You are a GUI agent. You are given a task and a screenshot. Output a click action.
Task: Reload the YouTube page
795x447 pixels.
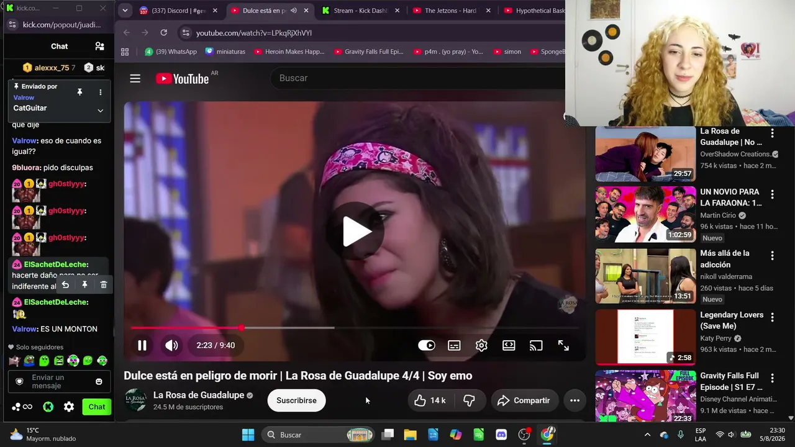point(163,33)
